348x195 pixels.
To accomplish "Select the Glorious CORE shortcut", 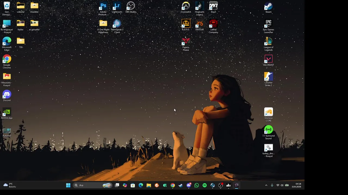I will tap(269, 115).
